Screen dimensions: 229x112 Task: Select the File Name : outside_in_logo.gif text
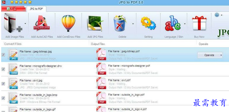38,109
